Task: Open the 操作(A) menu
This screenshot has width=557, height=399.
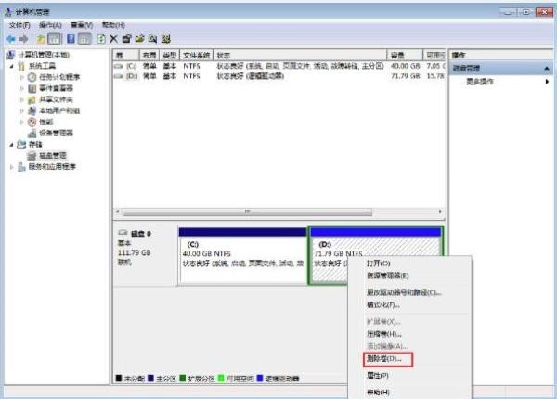Action: coord(50,25)
